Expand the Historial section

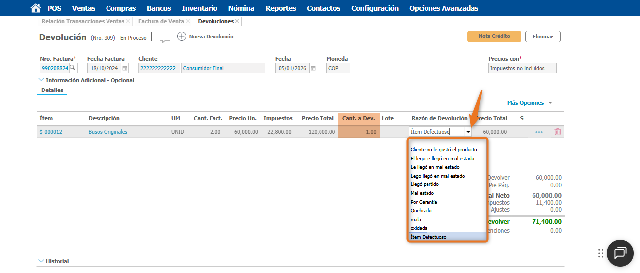coord(41,261)
